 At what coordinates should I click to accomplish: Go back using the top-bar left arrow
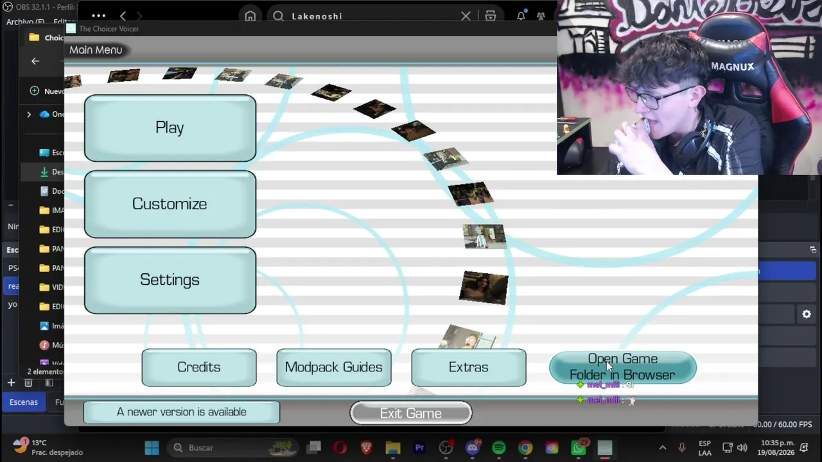tap(123, 16)
